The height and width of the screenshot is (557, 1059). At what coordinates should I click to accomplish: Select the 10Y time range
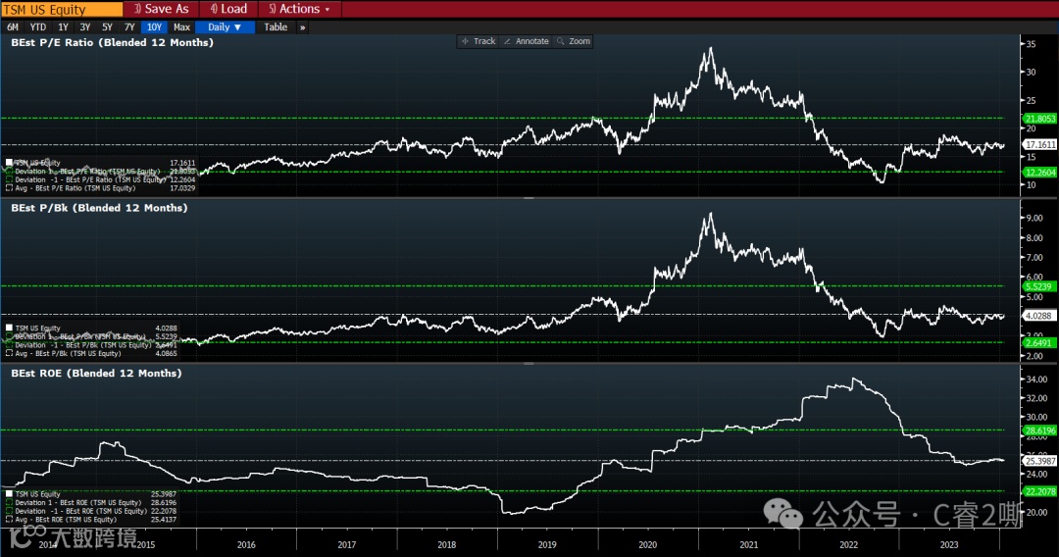coord(154,27)
